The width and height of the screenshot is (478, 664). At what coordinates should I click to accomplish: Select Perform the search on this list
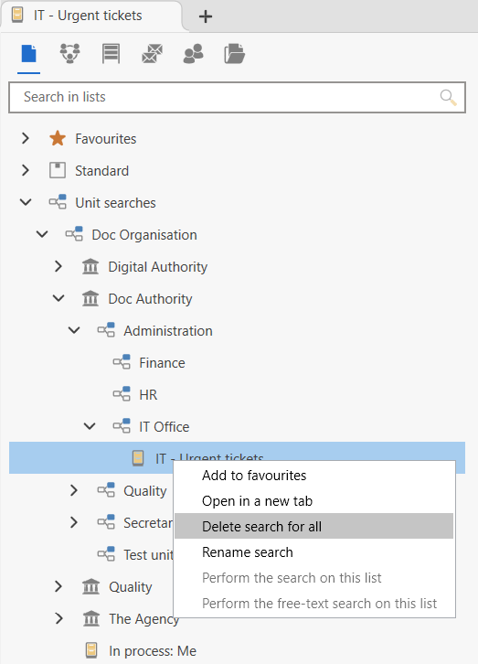(313, 578)
